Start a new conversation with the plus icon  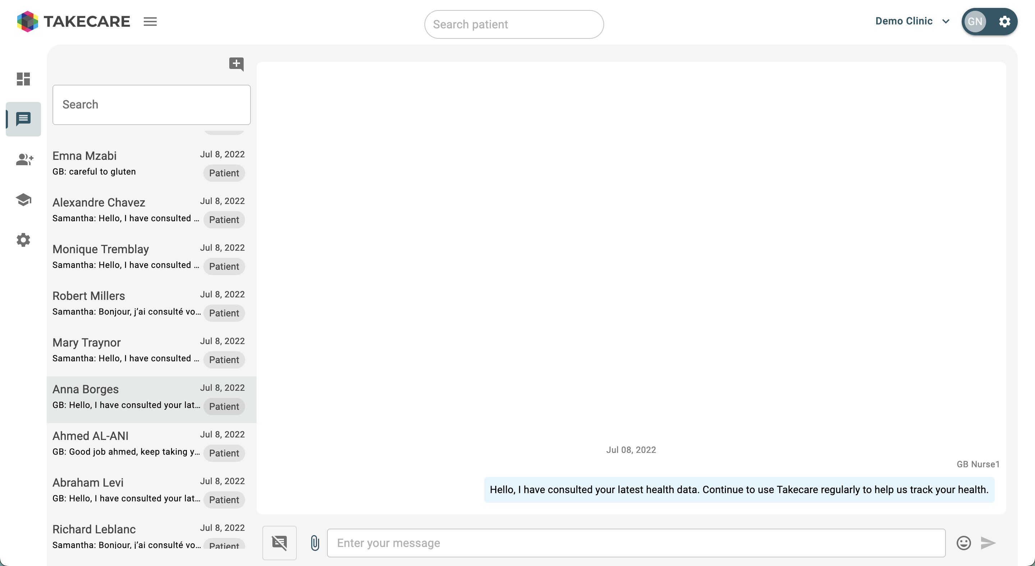(236, 64)
